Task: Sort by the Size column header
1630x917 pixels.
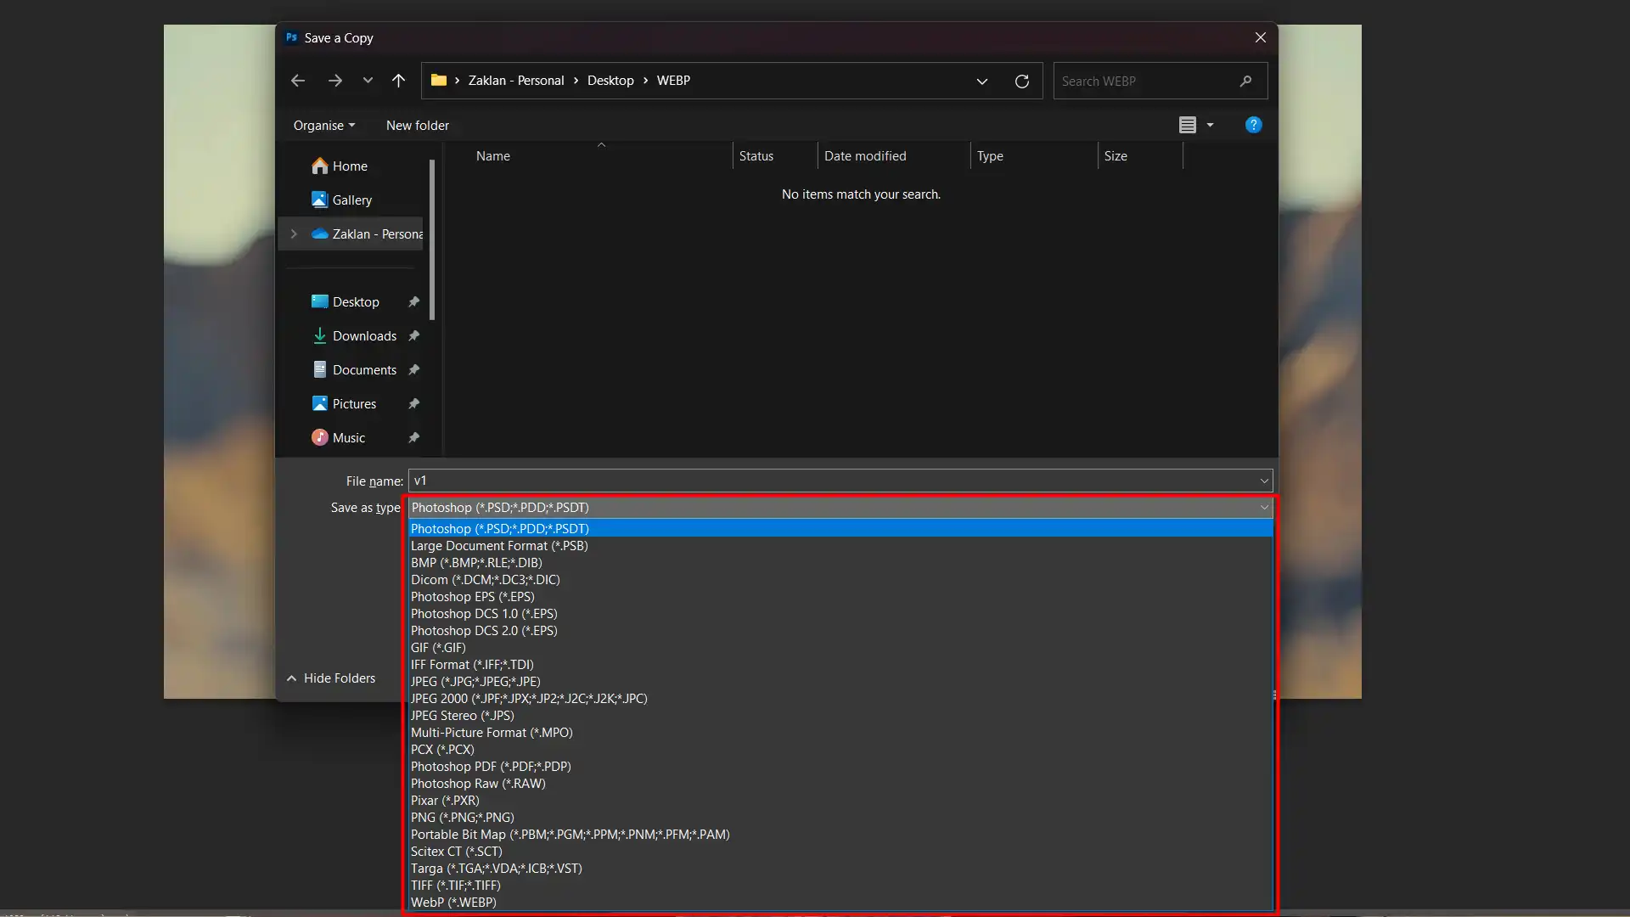Action: (1140, 156)
